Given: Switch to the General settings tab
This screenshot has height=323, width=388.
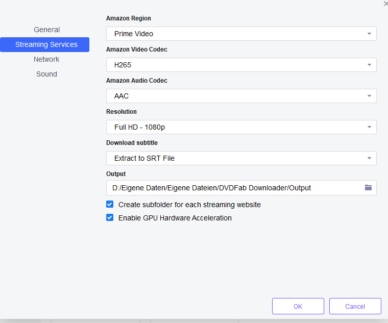Looking at the screenshot, I should point(46,30).
